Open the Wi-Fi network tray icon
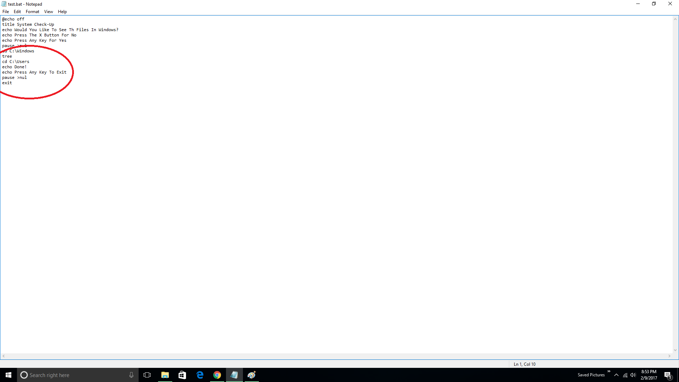This screenshot has height=382, width=679. [x=625, y=375]
